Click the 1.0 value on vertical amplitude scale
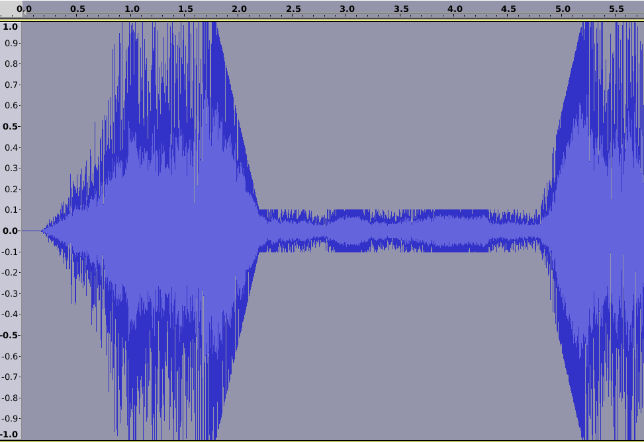The height and width of the screenshot is (442, 644). click(11, 26)
